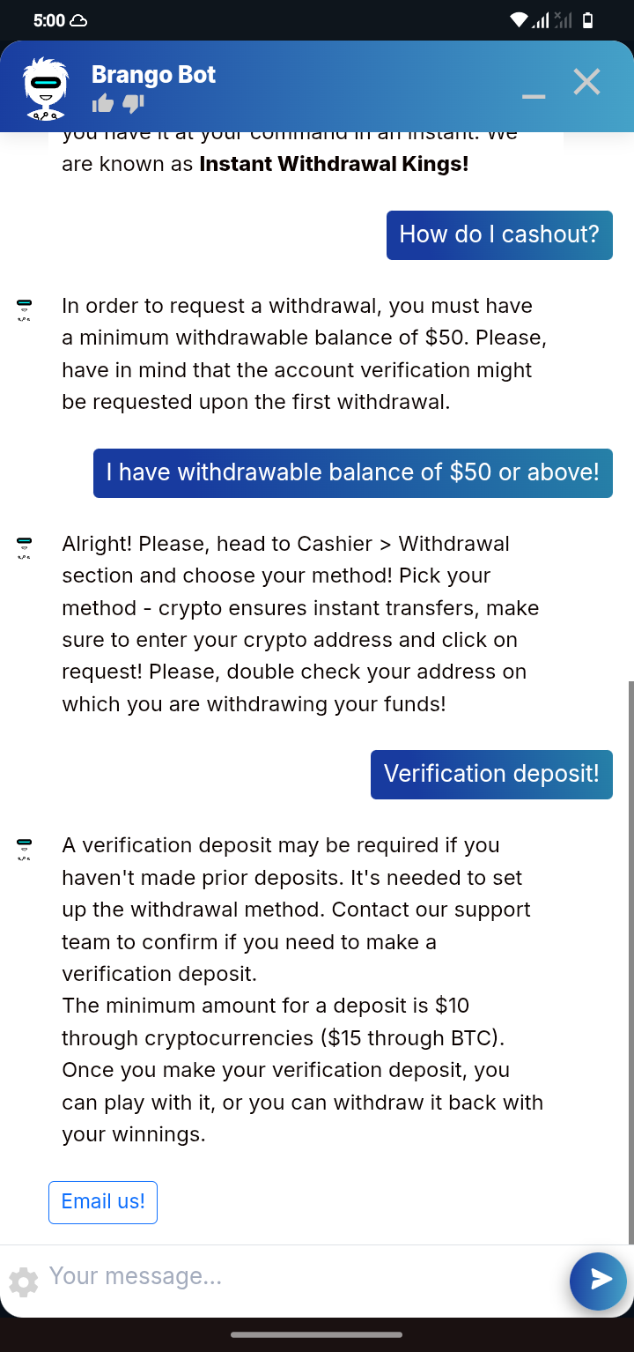The image size is (634, 1352).
Task: Tap the battery indicator in status bar
Action: 588,20
